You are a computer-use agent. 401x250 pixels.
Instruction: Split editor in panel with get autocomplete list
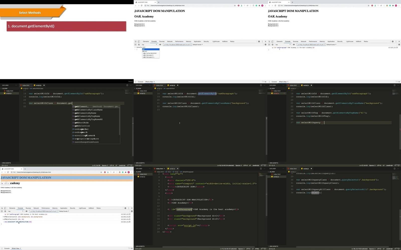point(127,85)
